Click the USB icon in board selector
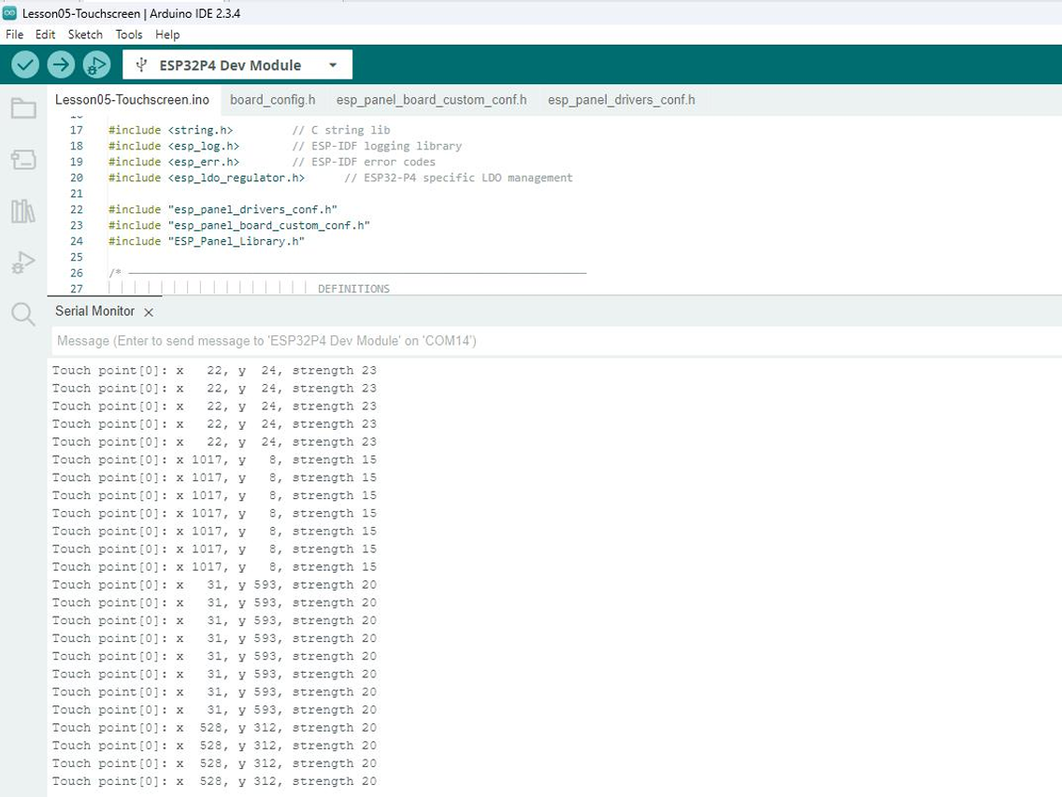Image resolution: width=1062 pixels, height=797 pixels. 141,65
